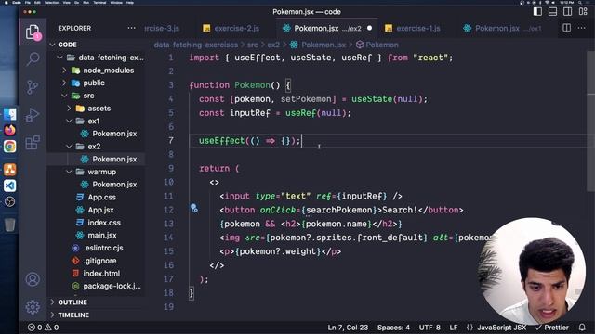Switch to the partially hidden exercise-3.js tab

pyautogui.click(x=163, y=29)
